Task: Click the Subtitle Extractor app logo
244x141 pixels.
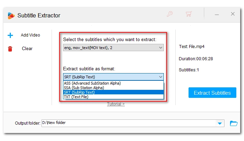Action: (x=11, y=16)
